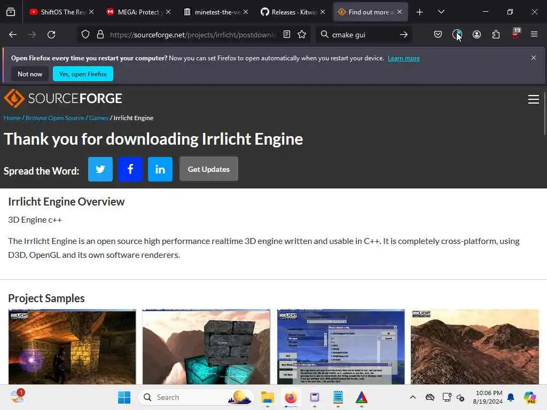Screen dimensions: 547x410
Task: Open Notepad icon in taskbar
Action: pos(338,397)
